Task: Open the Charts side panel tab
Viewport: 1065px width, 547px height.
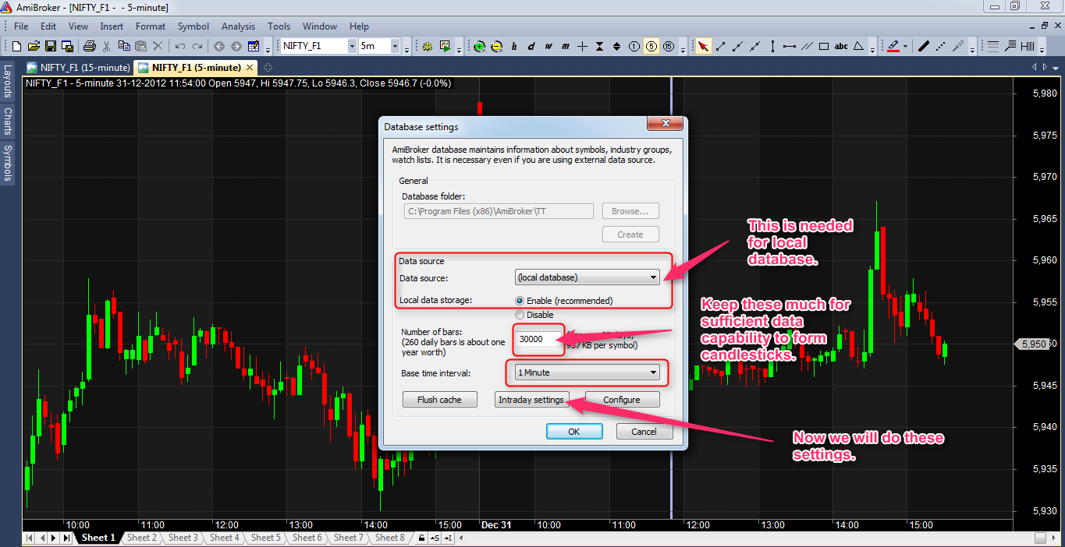Action: [x=7, y=122]
